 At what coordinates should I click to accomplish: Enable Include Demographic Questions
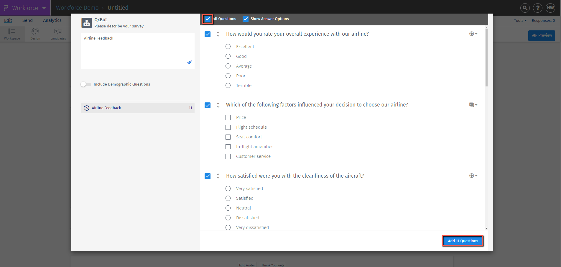86,84
